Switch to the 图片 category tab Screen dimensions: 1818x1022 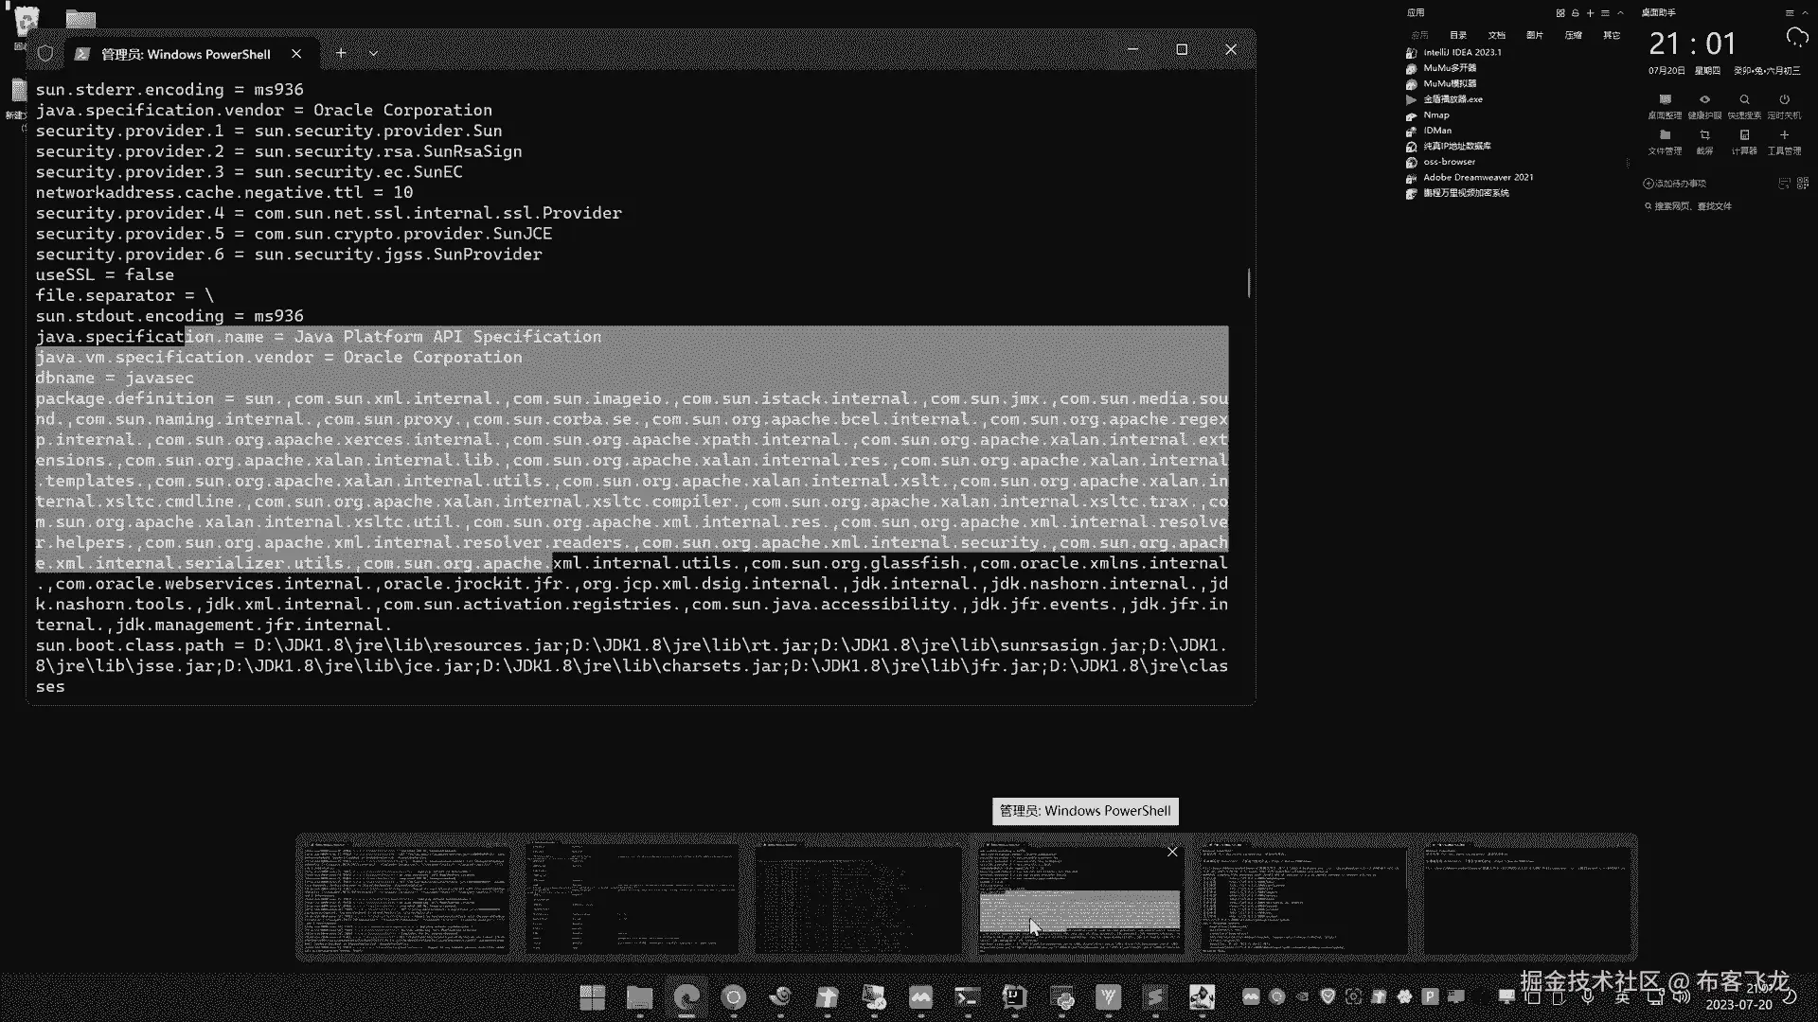(1534, 35)
